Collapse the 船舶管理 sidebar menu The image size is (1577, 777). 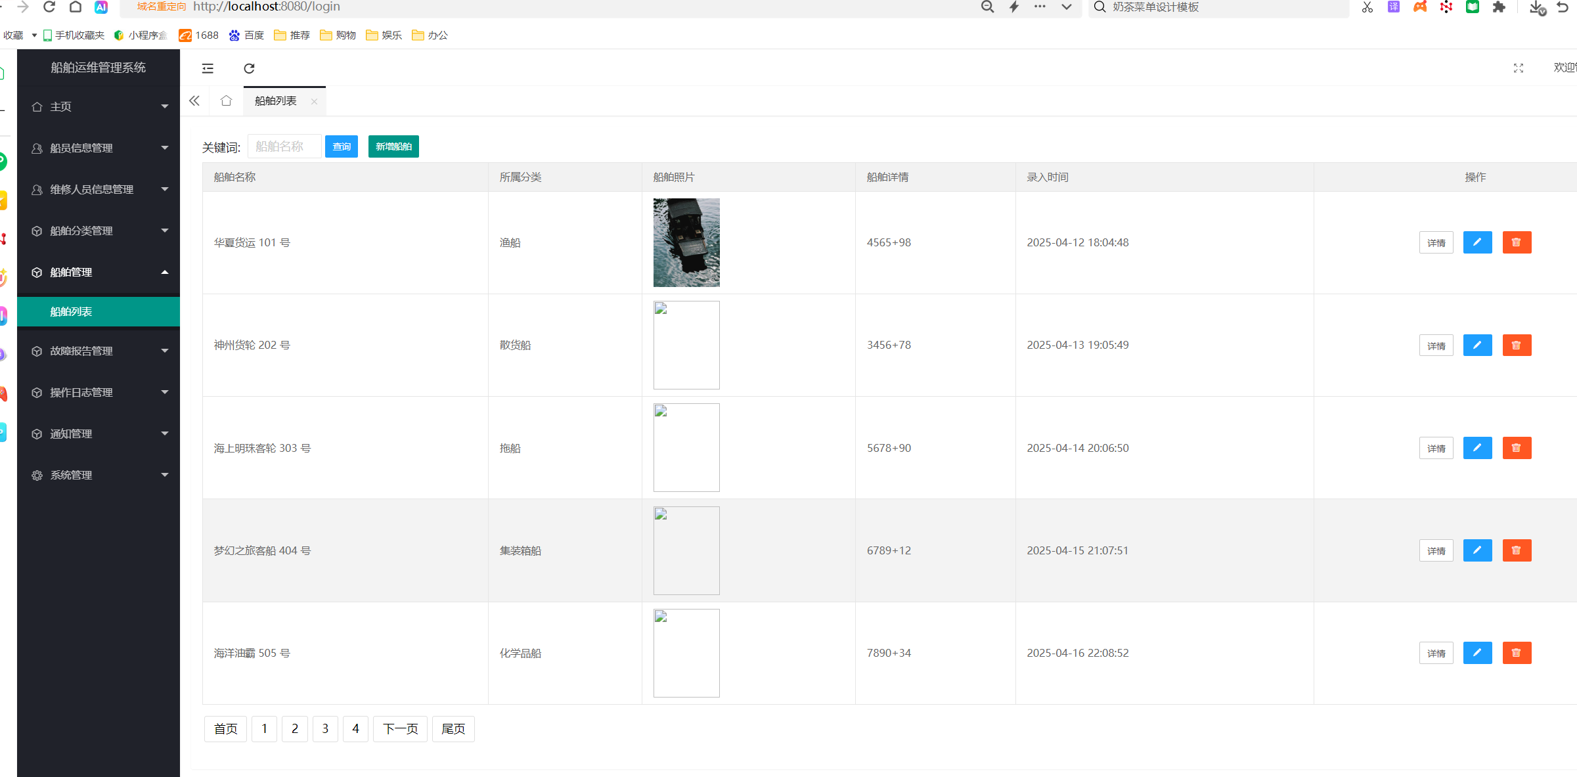[99, 272]
